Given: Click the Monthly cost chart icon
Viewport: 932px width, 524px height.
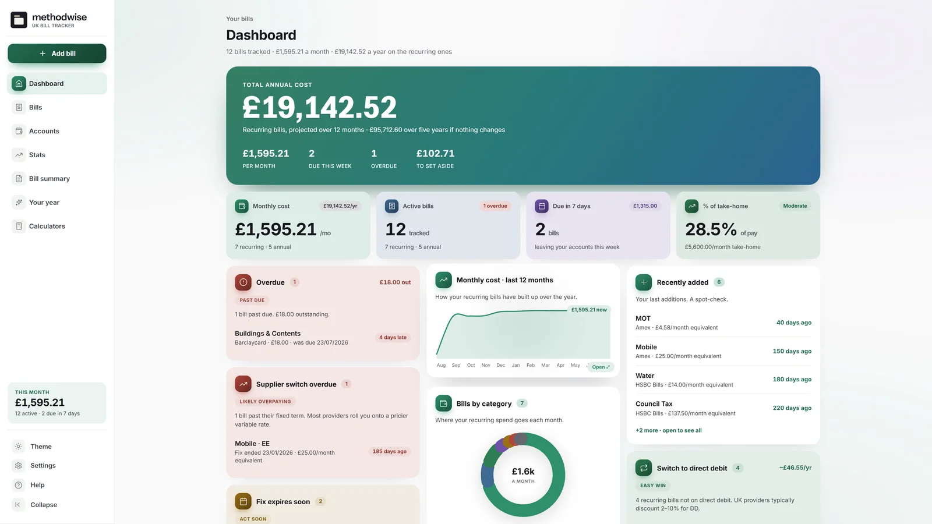Looking at the screenshot, I should point(444,280).
